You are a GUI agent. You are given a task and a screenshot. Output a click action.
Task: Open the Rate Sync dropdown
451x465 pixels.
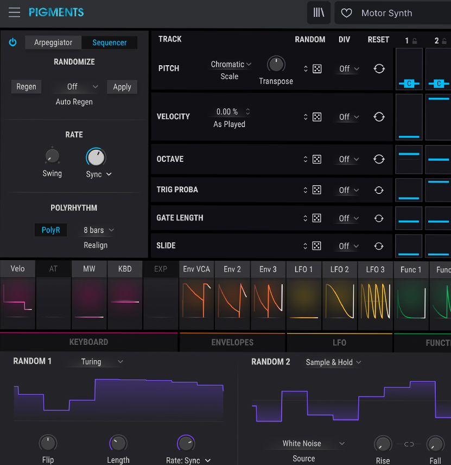pyautogui.click(x=99, y=174)
